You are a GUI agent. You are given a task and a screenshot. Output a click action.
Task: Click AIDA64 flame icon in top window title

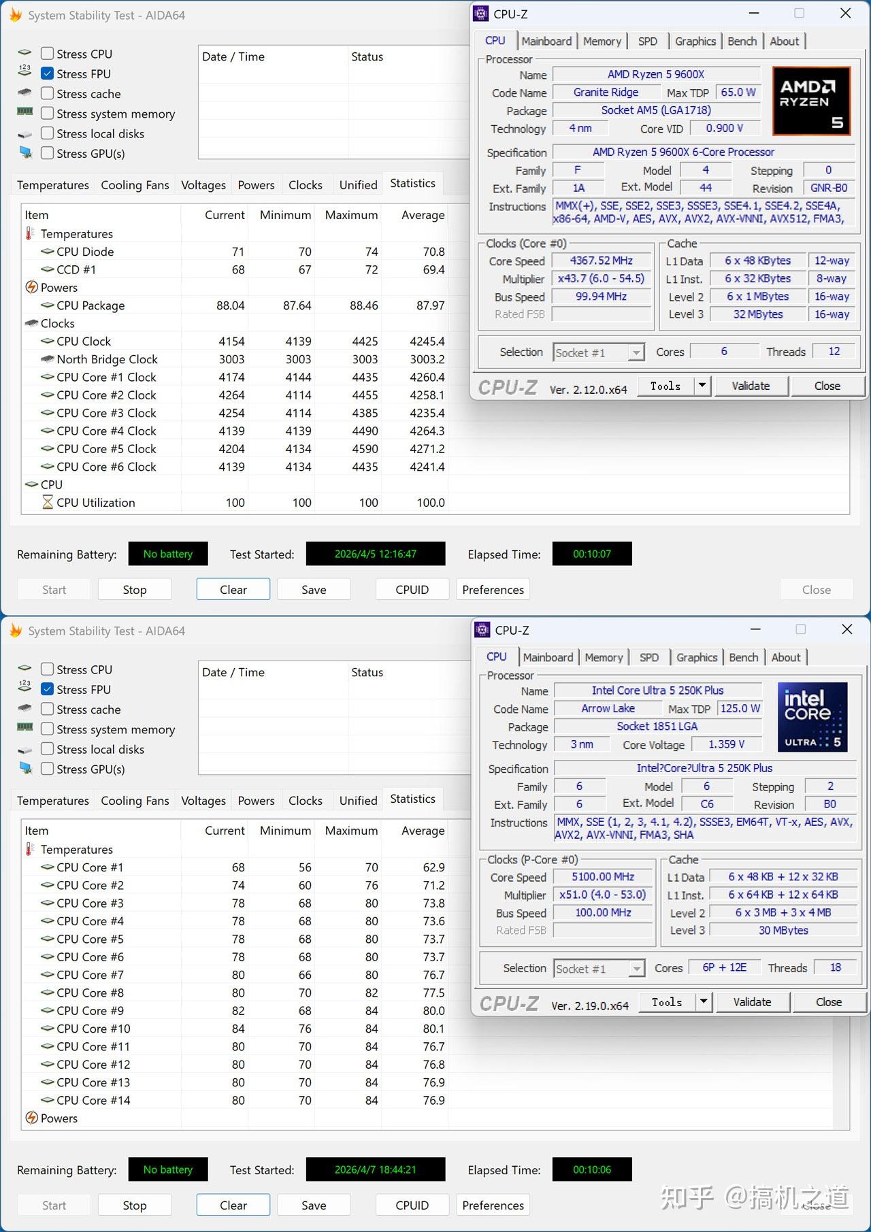(x=15, y=15)
